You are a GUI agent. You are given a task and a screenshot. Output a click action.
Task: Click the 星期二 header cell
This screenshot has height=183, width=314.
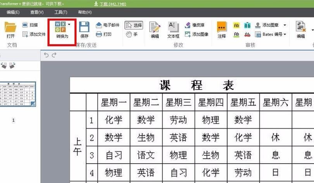pyautogui.click(x=146, y=102)
